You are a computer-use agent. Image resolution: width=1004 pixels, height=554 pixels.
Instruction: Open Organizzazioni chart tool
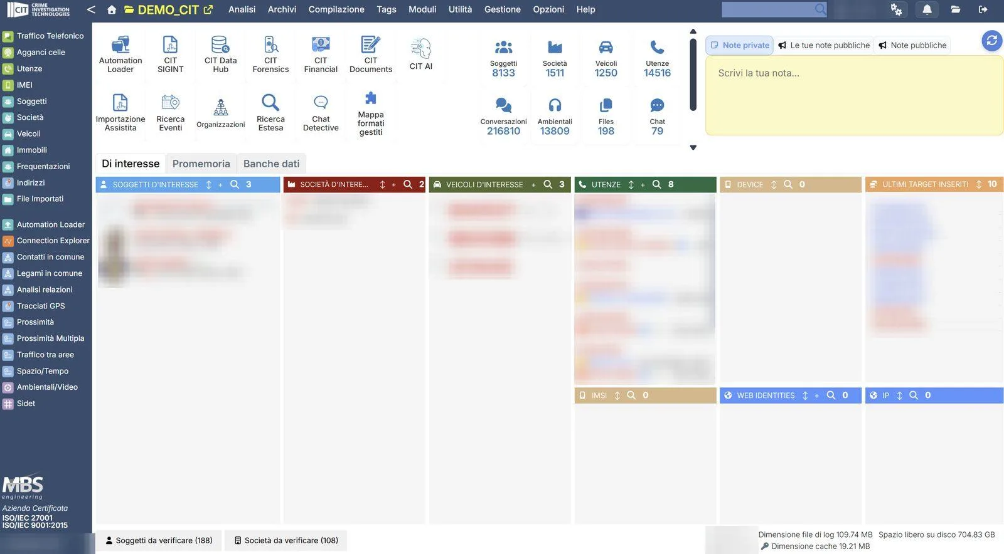(221, 114)
